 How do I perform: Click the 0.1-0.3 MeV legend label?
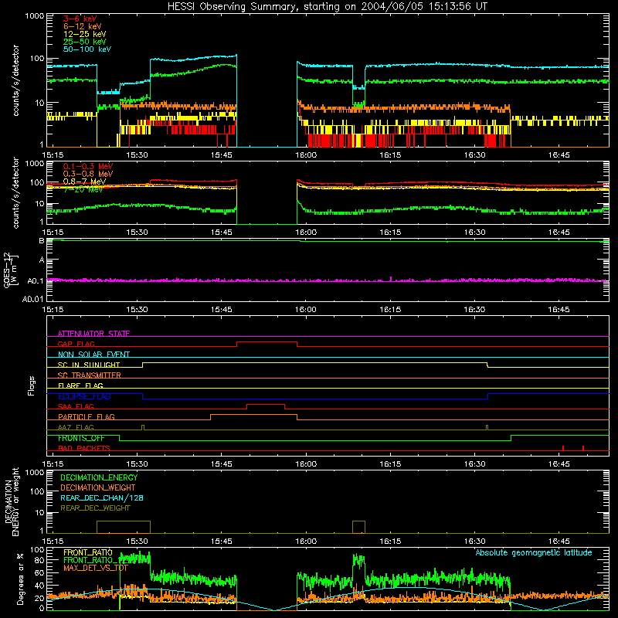(88, 166)
